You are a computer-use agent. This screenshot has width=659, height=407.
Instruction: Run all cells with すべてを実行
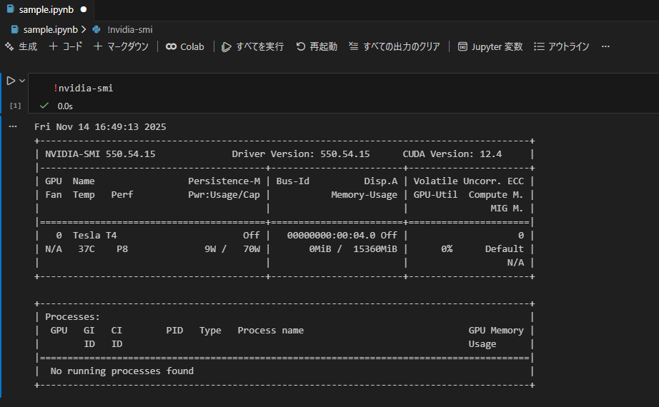pyautogui.click(x=252, y=46)
